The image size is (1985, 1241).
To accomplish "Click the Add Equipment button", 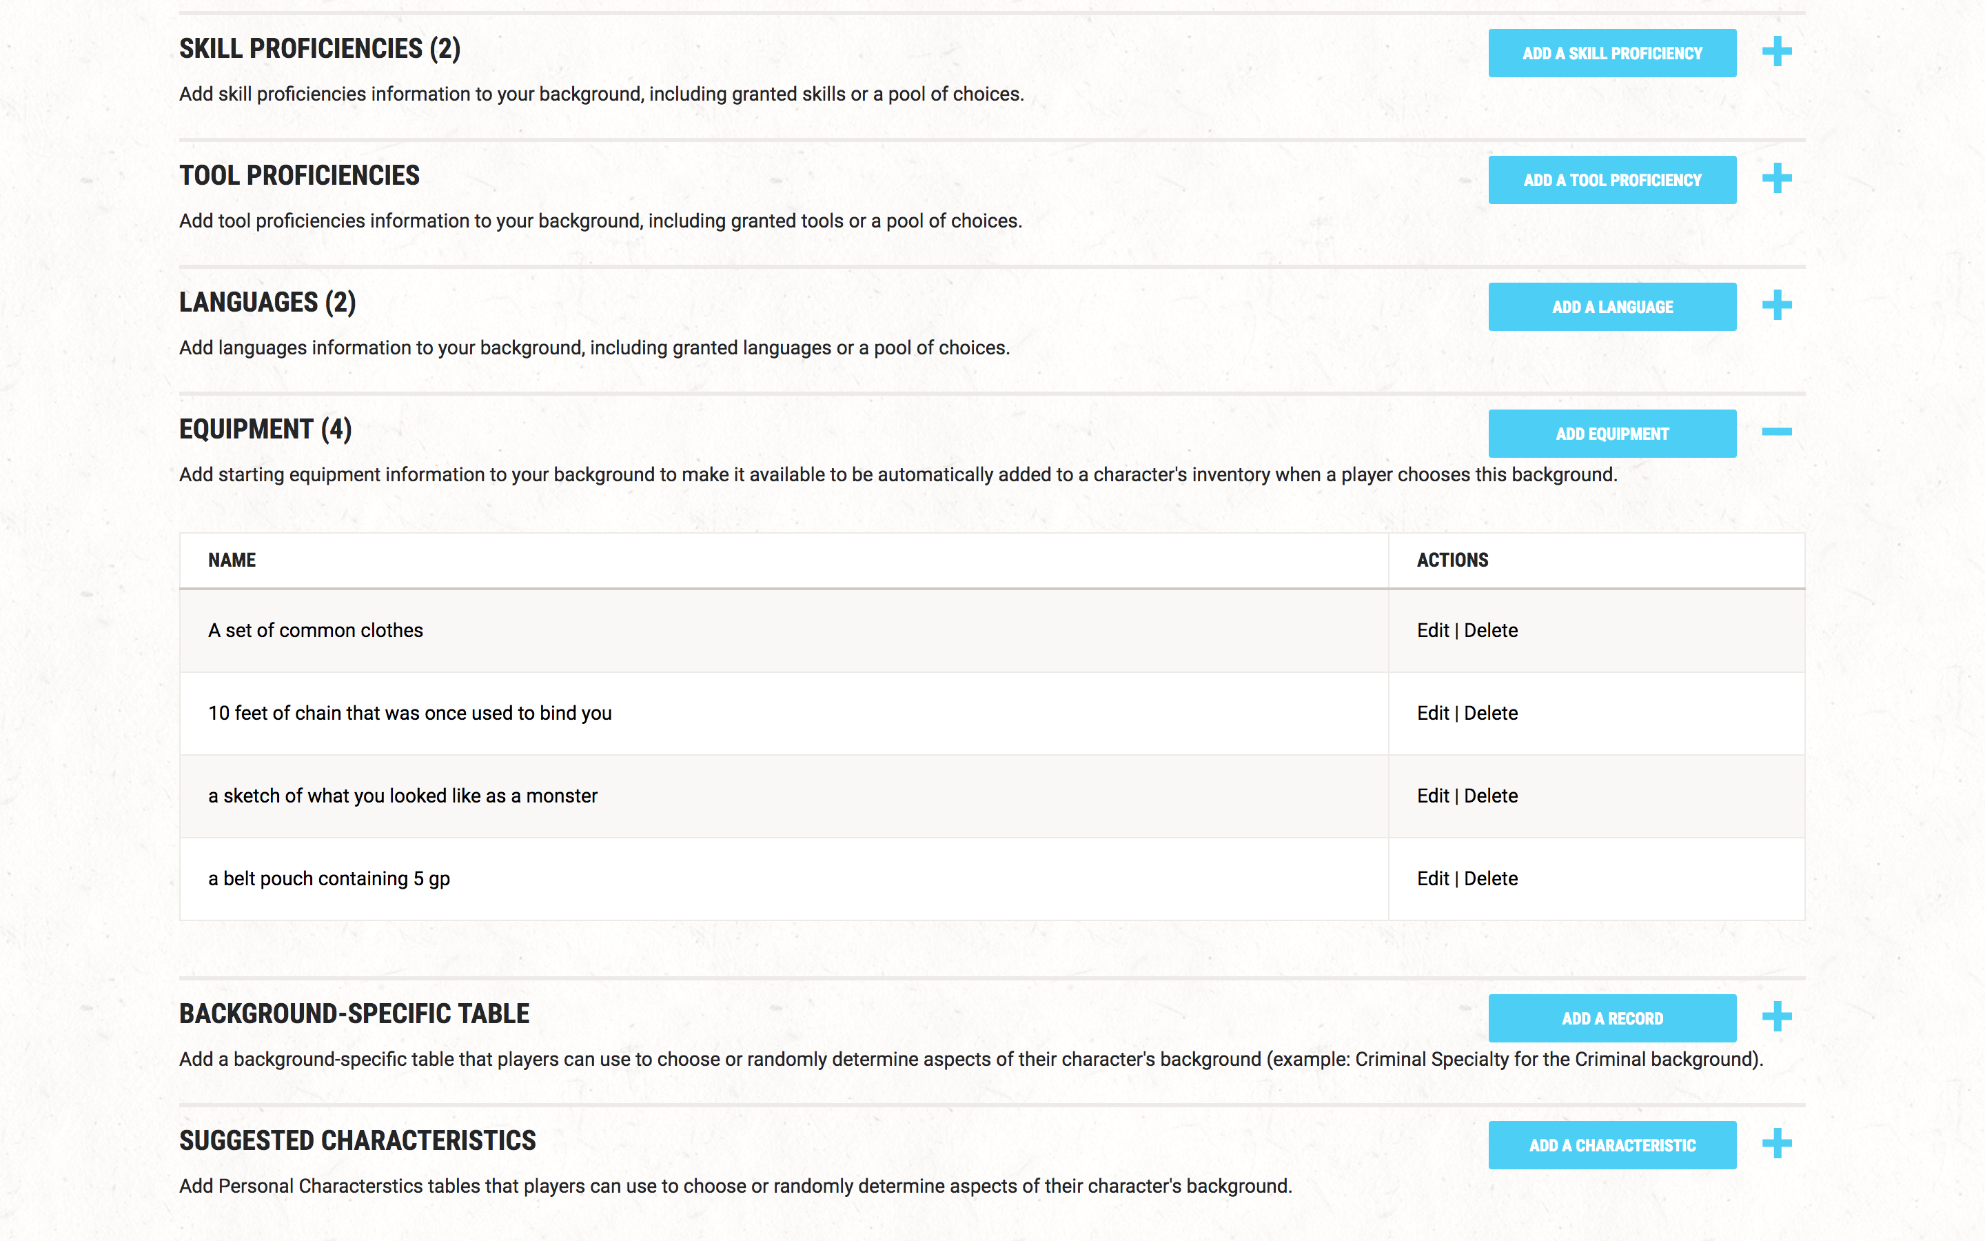I will pos(1612,434).
